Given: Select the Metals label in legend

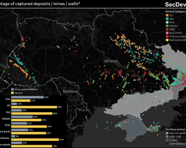Looking at the screenshot, I should [173, 26].
